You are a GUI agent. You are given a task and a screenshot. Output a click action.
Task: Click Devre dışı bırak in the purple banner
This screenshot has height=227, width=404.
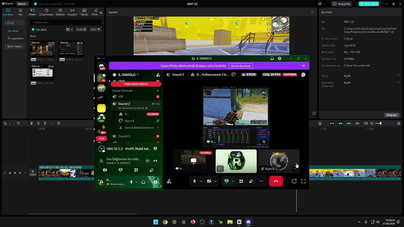(241, 66)
